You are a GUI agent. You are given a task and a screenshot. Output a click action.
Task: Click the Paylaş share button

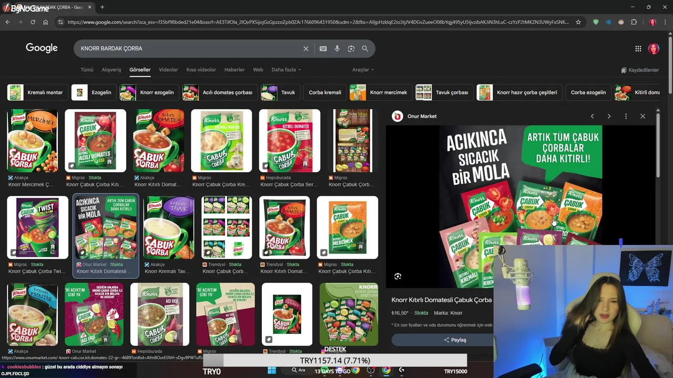(x=455, y=340)
